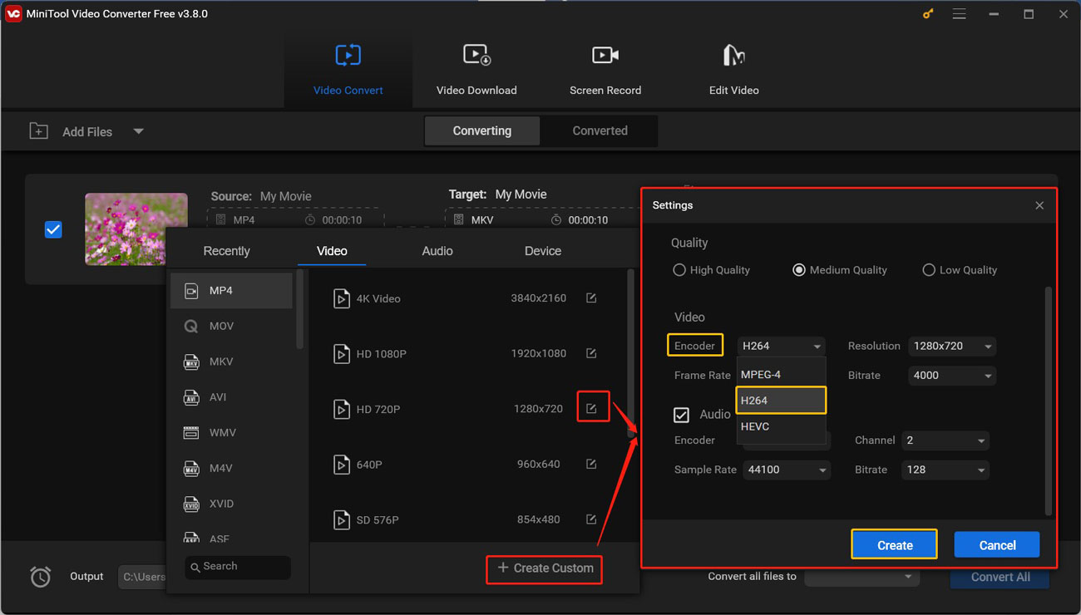Open the video Encoder H264 dropdown
1081x615 pixels.
click(782, 347)
